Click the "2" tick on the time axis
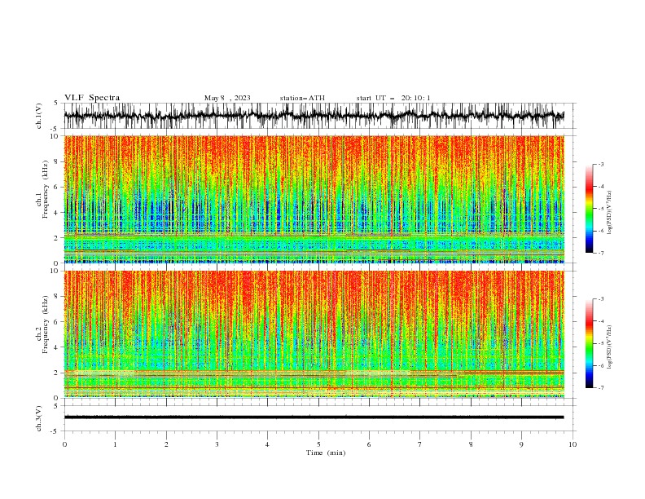This screenshot has height=499, width=645. [166, 444]
